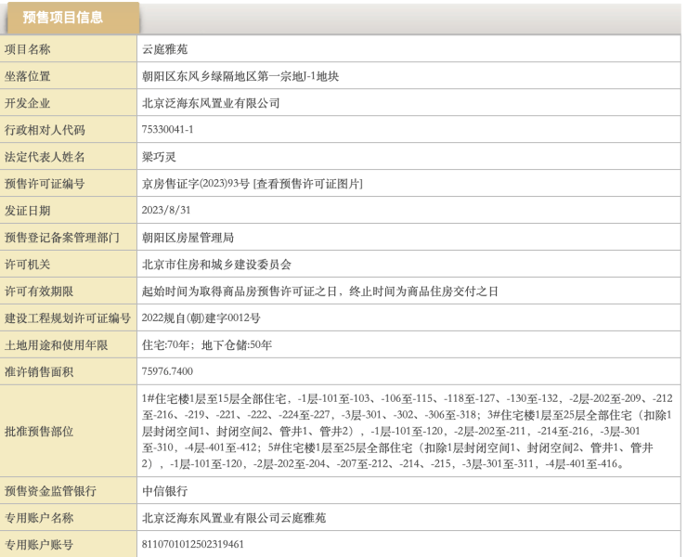Click the 查看预售许可证图片 link
Screen dimensions: 687x557
pyautogui.click(x=312, y=185)
